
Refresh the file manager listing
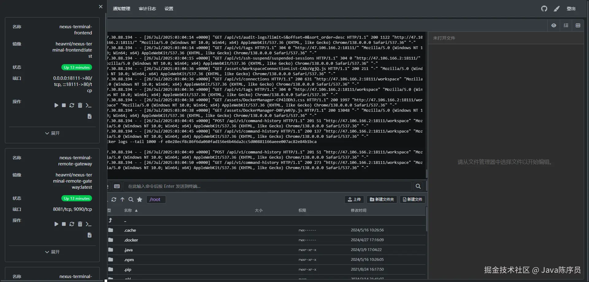click(x=114, y=199)
